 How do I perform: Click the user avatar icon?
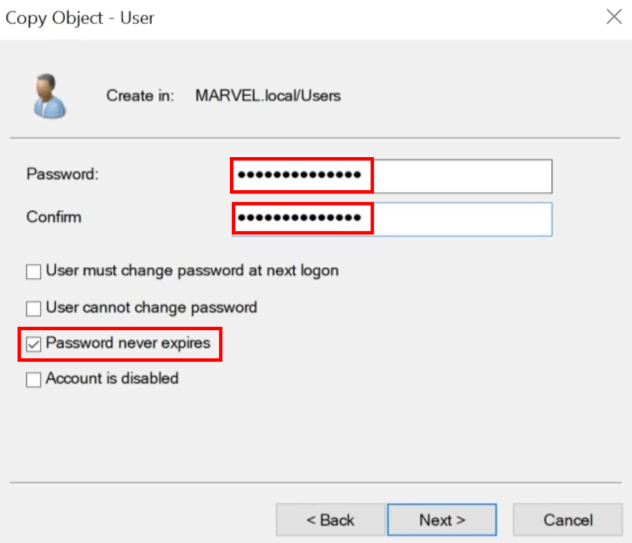50,96
